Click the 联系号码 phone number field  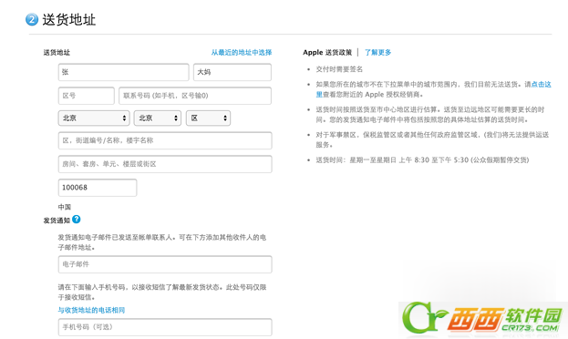tap(195, 96)
